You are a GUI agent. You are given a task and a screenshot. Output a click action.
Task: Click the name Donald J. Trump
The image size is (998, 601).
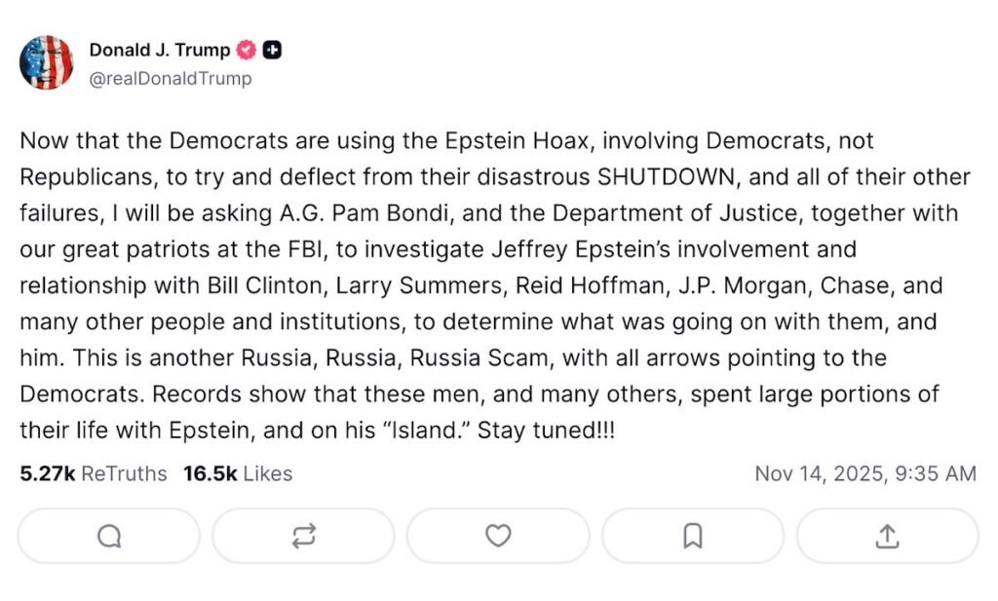[x=158, y=49]
